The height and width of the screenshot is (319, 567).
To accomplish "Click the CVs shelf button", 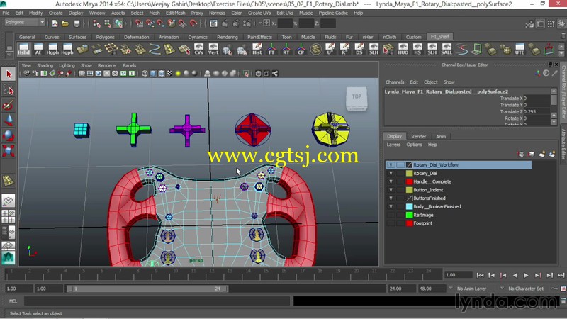I will coord(198,49).
